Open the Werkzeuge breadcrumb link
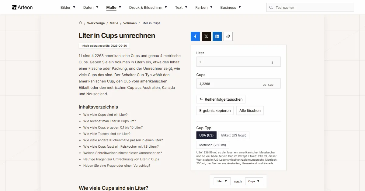The image size is (365, 191). [96, 23]
